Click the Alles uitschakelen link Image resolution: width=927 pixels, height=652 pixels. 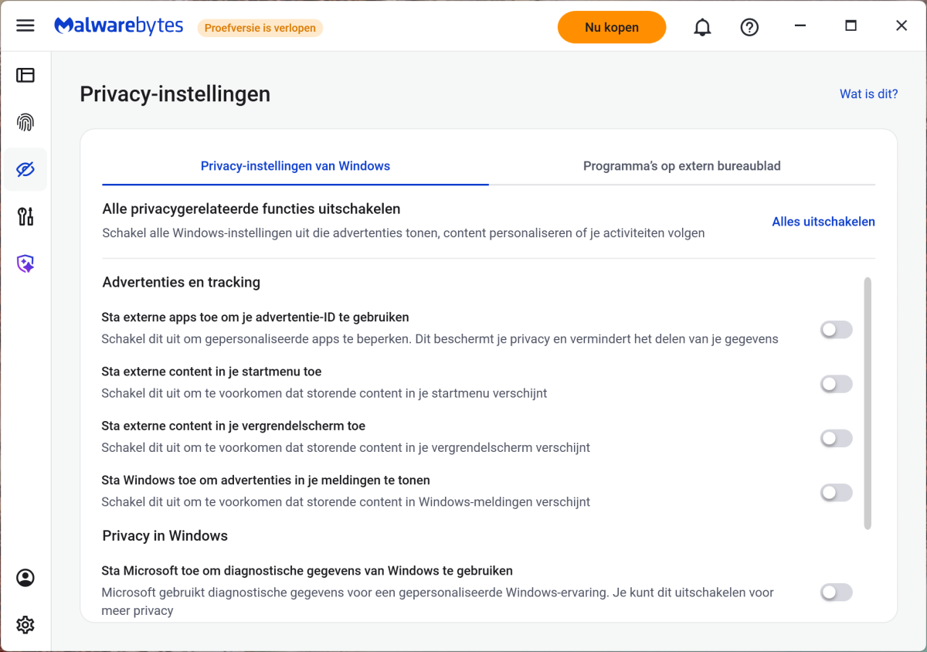pos(823,222)
